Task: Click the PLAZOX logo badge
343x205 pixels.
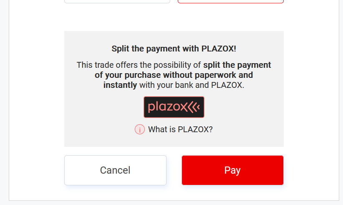Action: pyautogui.click(x=174, y=107)
